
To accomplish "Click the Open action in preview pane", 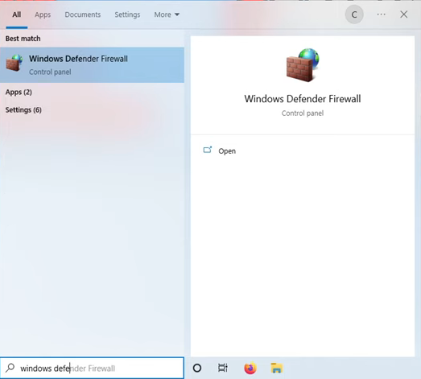I will pyautogui.click(x=227, y=151).
